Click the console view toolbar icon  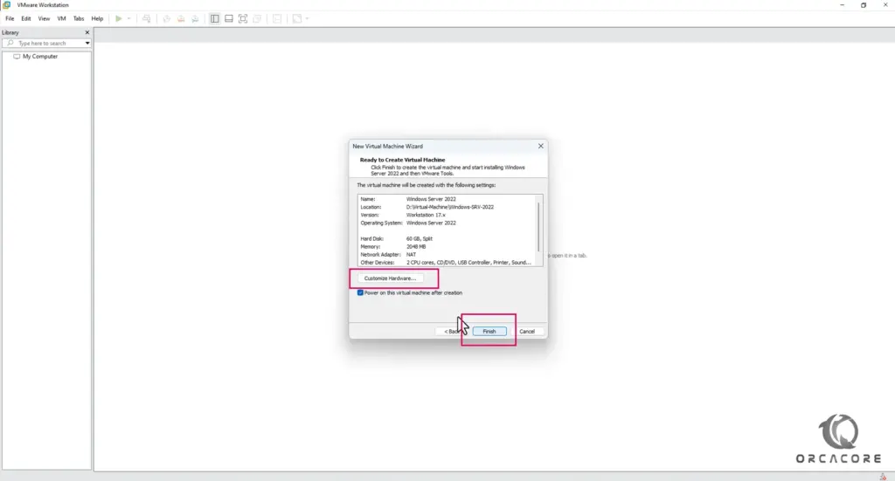(277, 19)
